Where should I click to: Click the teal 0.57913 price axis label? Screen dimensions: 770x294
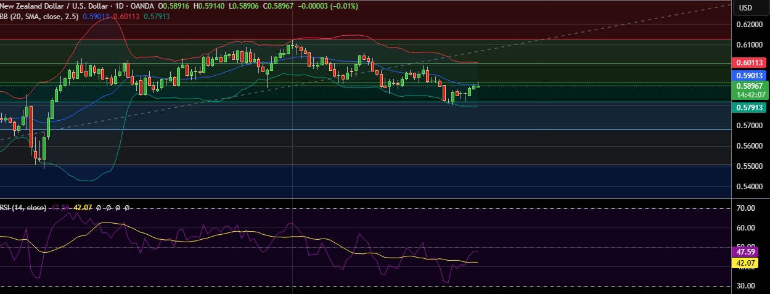750,107
